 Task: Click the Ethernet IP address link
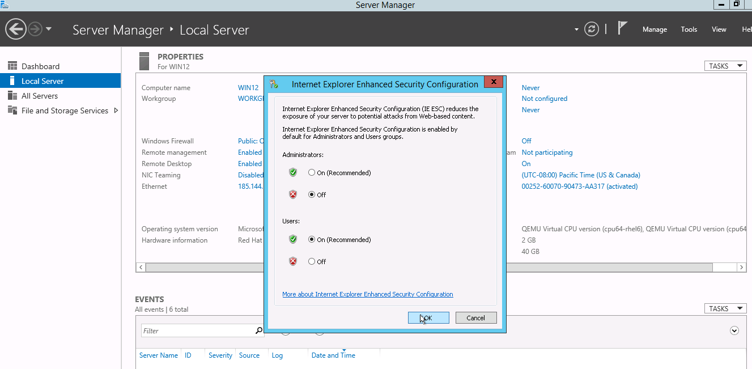[251, 186]
